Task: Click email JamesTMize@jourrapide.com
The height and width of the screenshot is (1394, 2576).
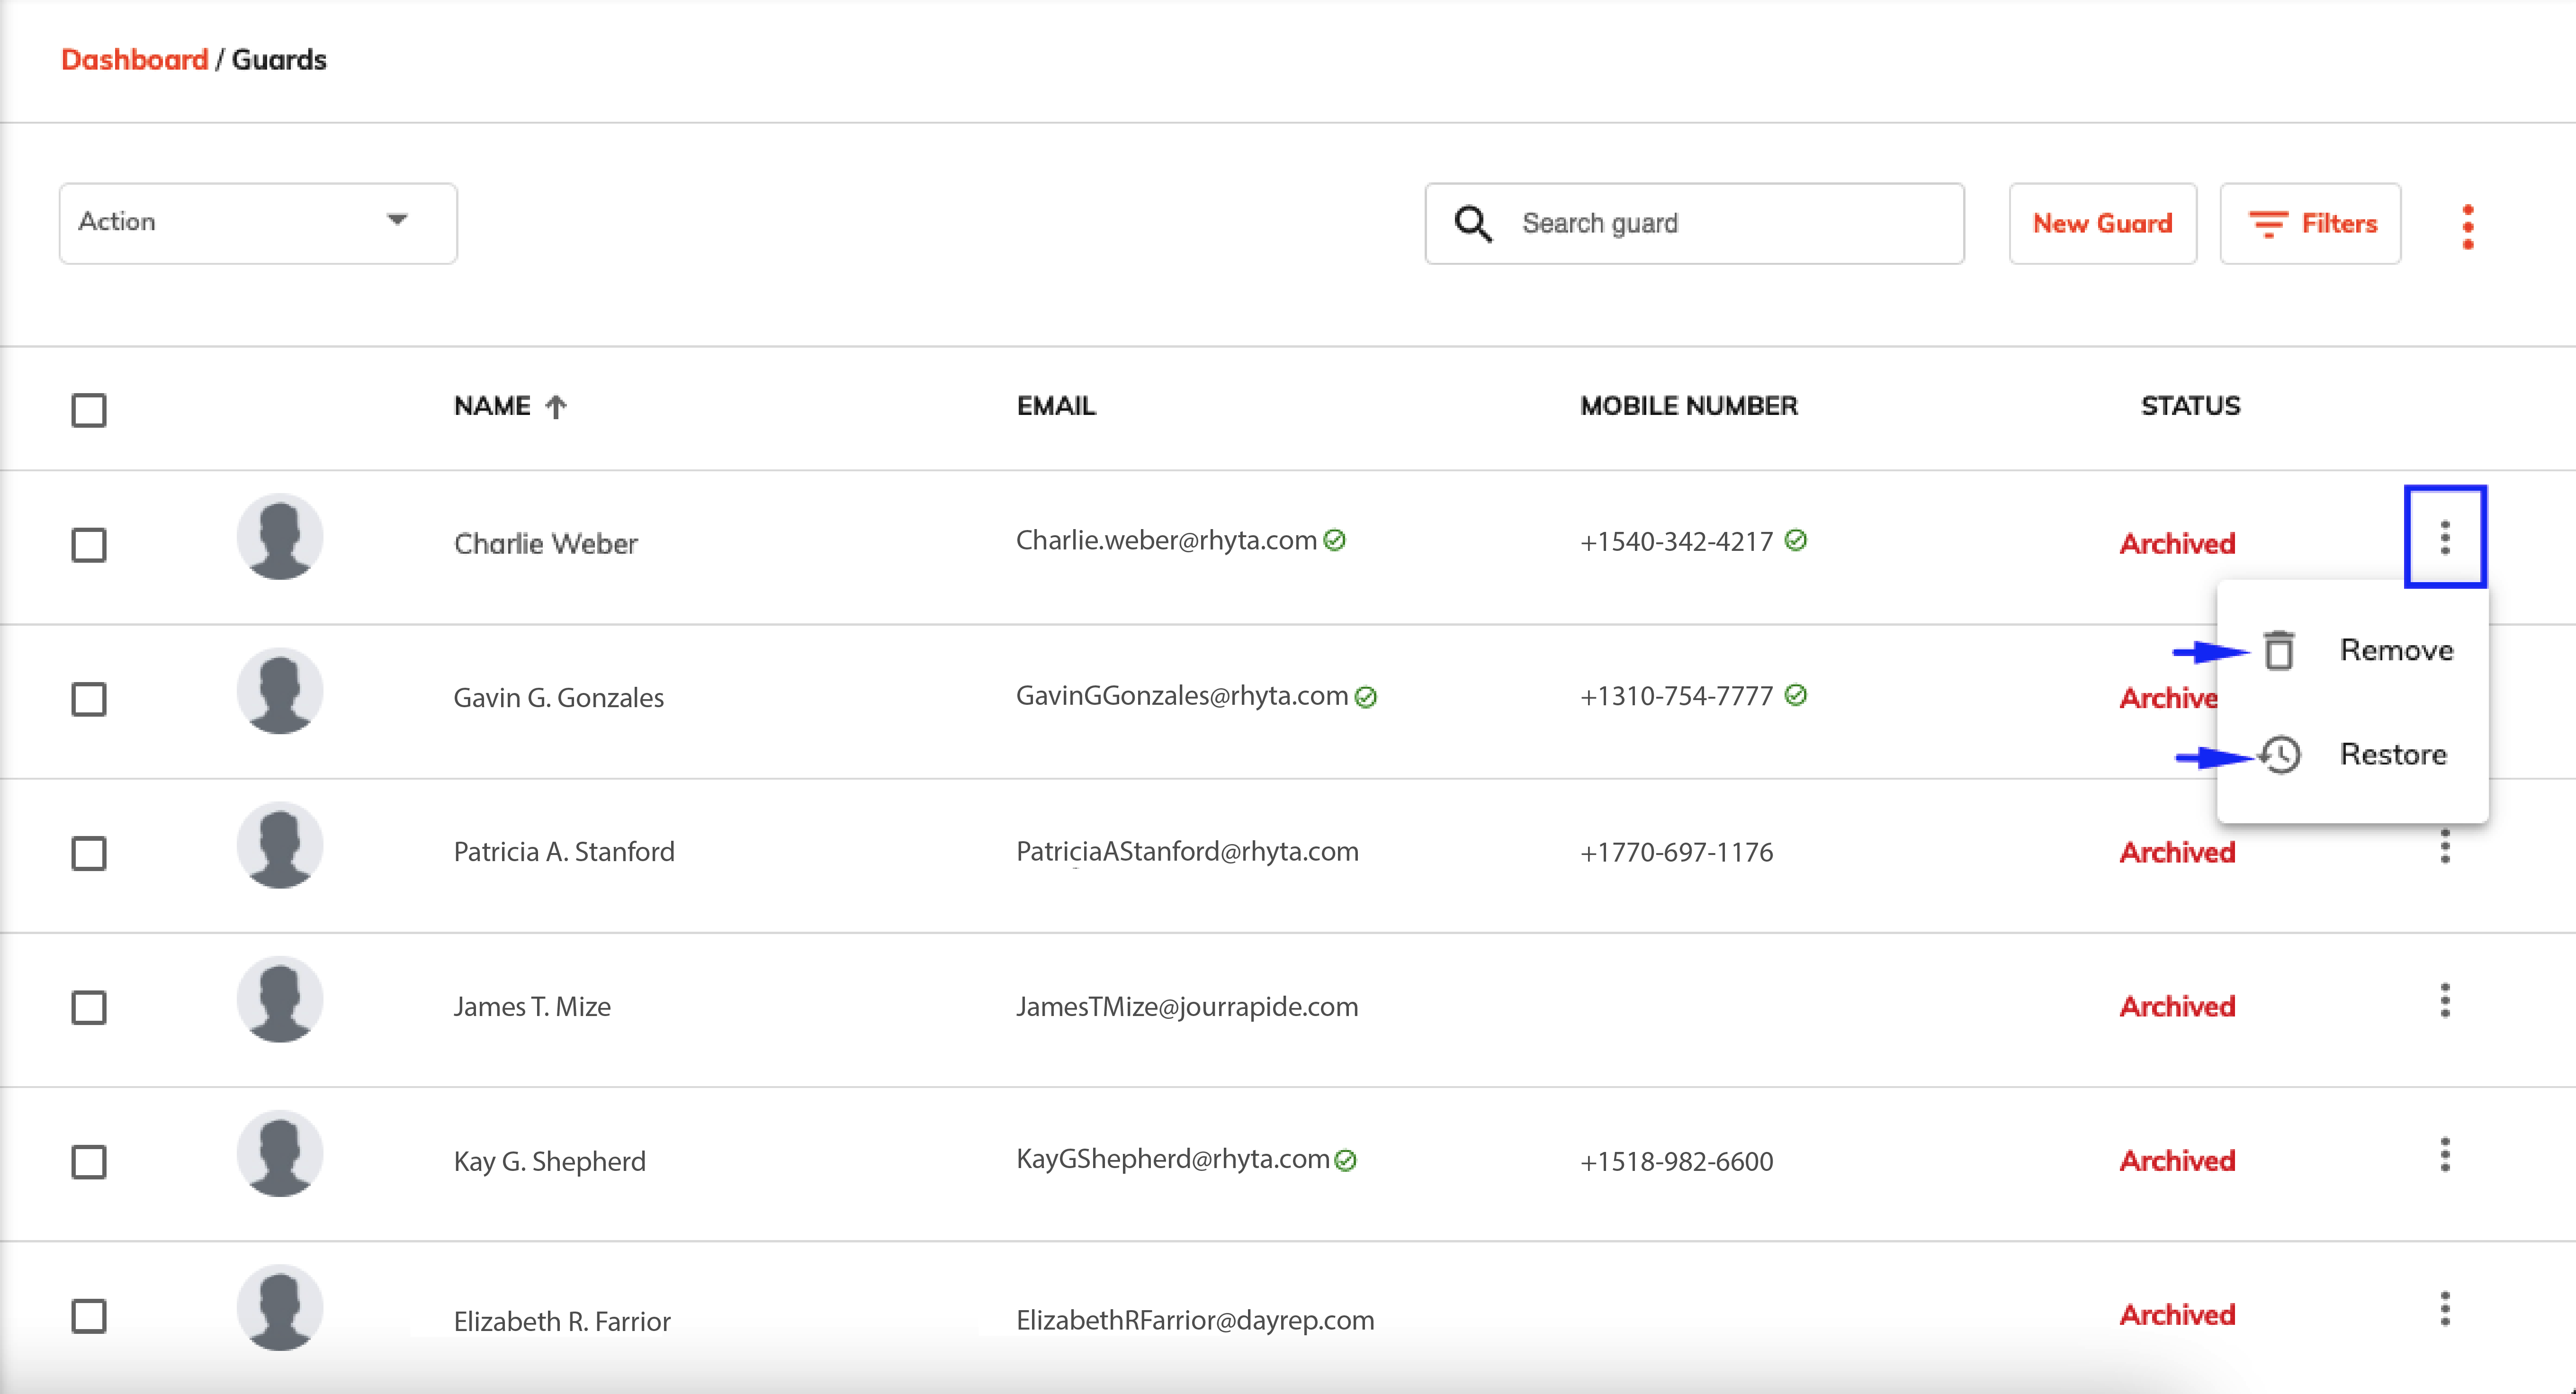Action: (1187, 1006)
